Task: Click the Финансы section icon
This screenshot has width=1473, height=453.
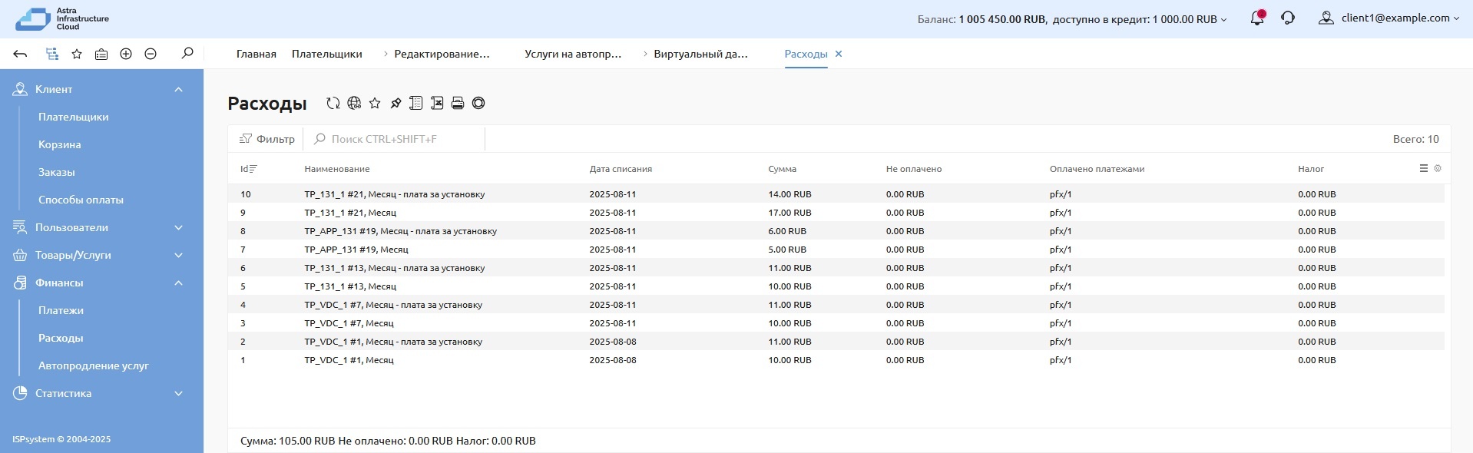Action: [x=20, y=283]
